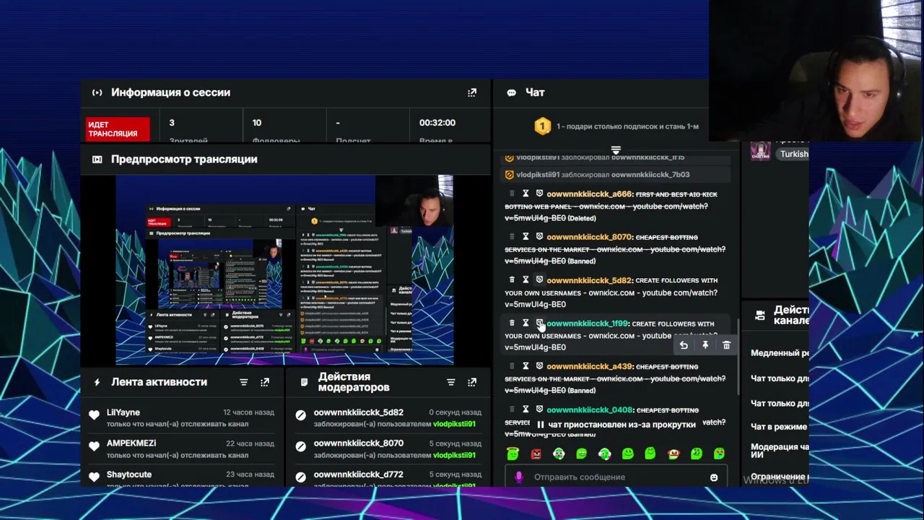Click viewer count value 3
The image size is (924, 520).
(x=172, y=123)
